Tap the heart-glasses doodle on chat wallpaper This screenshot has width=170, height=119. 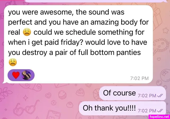26,108
